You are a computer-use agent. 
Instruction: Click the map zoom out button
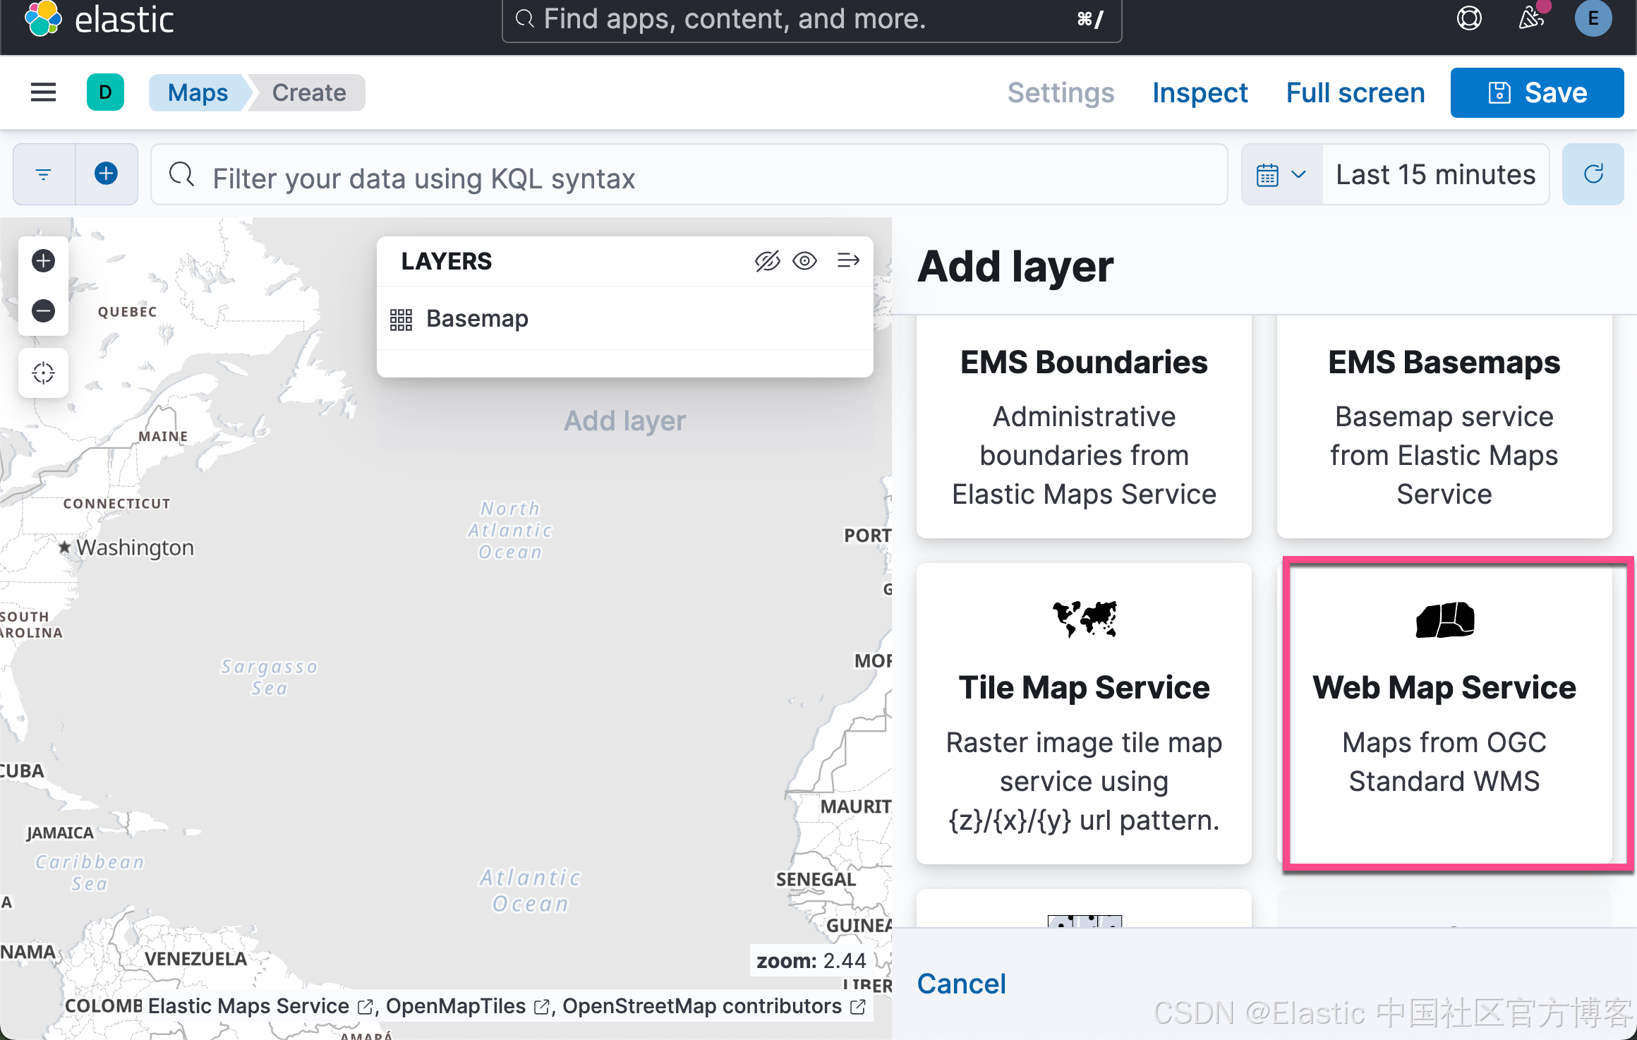(43, 310)
